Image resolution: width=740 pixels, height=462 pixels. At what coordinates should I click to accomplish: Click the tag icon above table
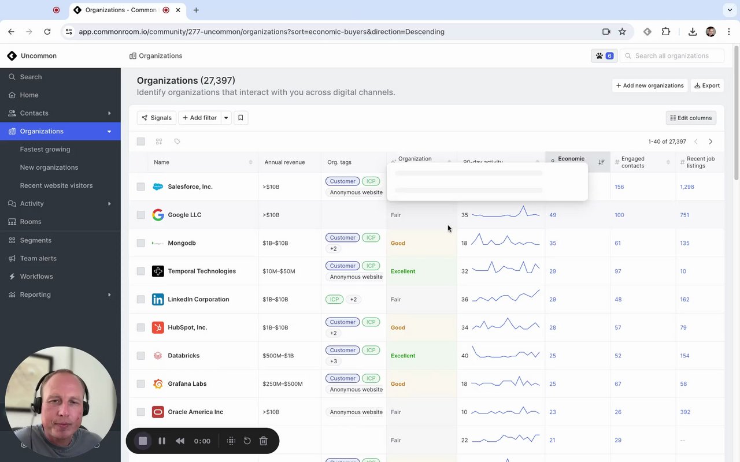click(x=177, y=141)
